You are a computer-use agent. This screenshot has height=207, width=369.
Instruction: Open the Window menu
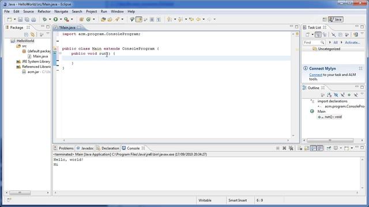117,11
